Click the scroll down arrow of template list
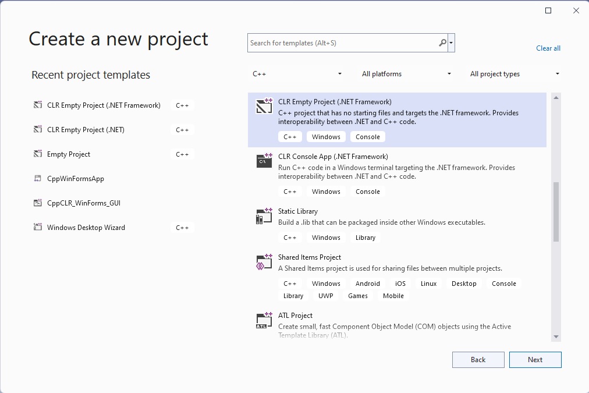Screen dimensions: 589x393 tap(556, 337)
